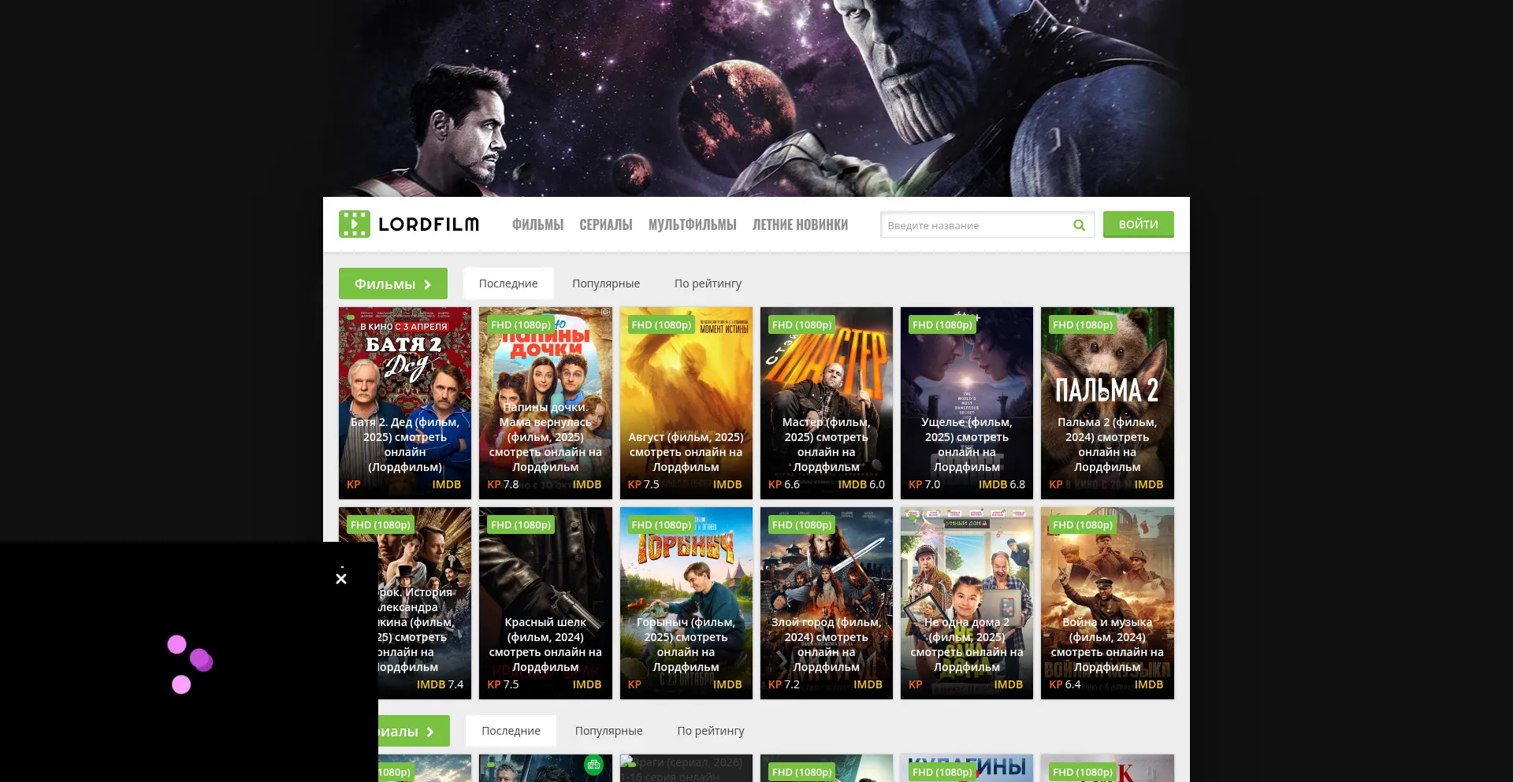
Task: Select Последние tab in series section
Action: click(x=511, y=731)
